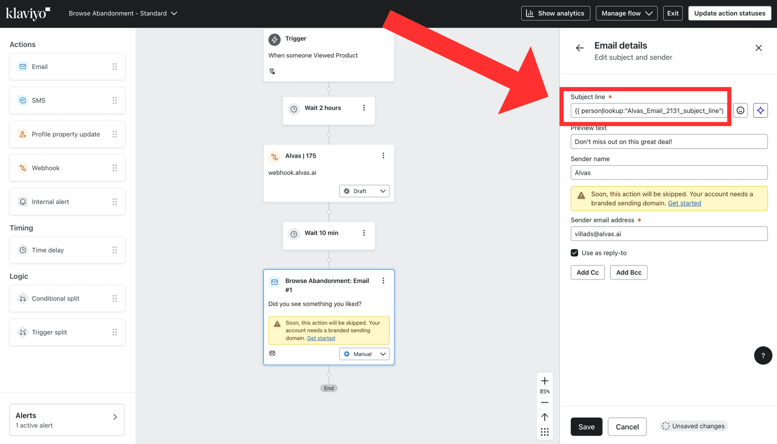This screenshot has height=444, width=777.
Task: Go back from Email details panel
Action: coord(580,48)
